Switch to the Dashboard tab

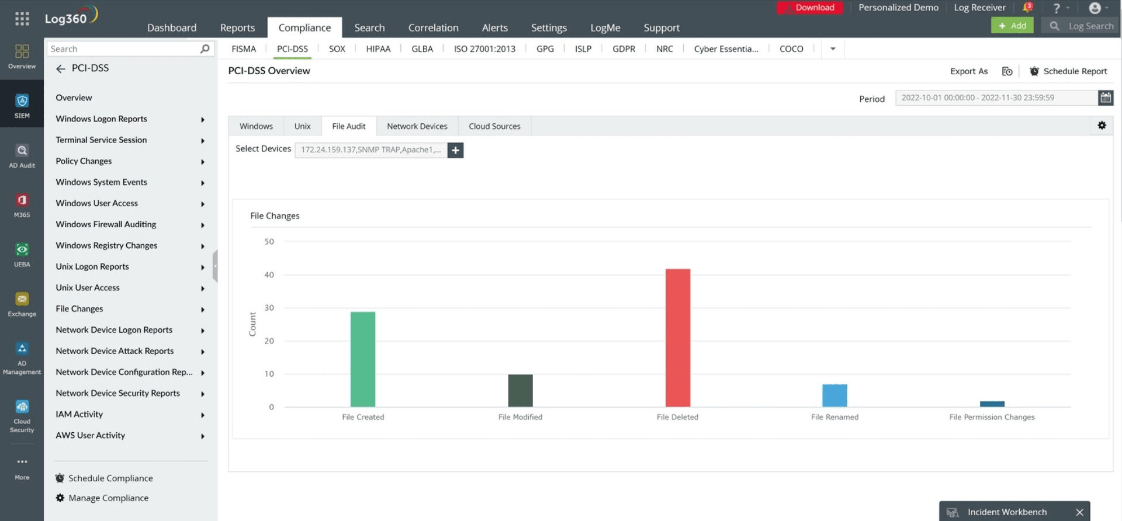[172, 27]
